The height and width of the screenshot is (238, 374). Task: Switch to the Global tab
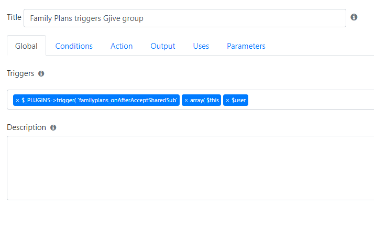coord(26,46)
